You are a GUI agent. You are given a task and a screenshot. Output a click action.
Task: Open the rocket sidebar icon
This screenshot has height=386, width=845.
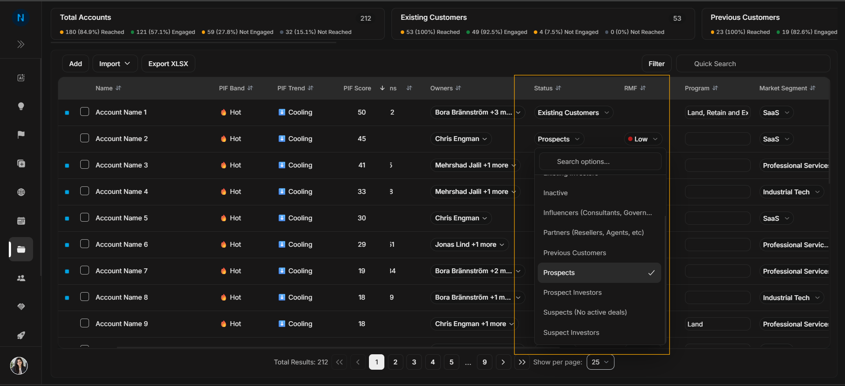pyautogui.click(x=21, y=335)
